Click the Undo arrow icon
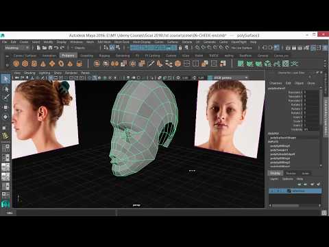This screenshot has width=329, height=247. [x=56, y=47]
